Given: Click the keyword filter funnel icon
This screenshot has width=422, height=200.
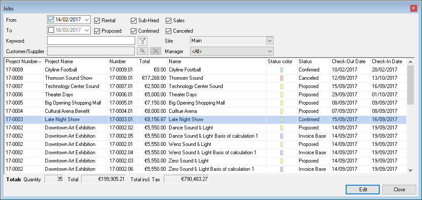Looking at the screenshot, I should pos(142,41).
